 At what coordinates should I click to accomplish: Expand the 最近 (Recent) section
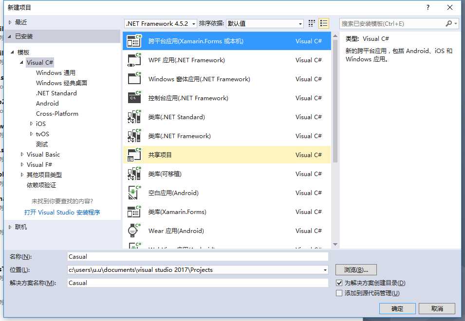point(10,22)
